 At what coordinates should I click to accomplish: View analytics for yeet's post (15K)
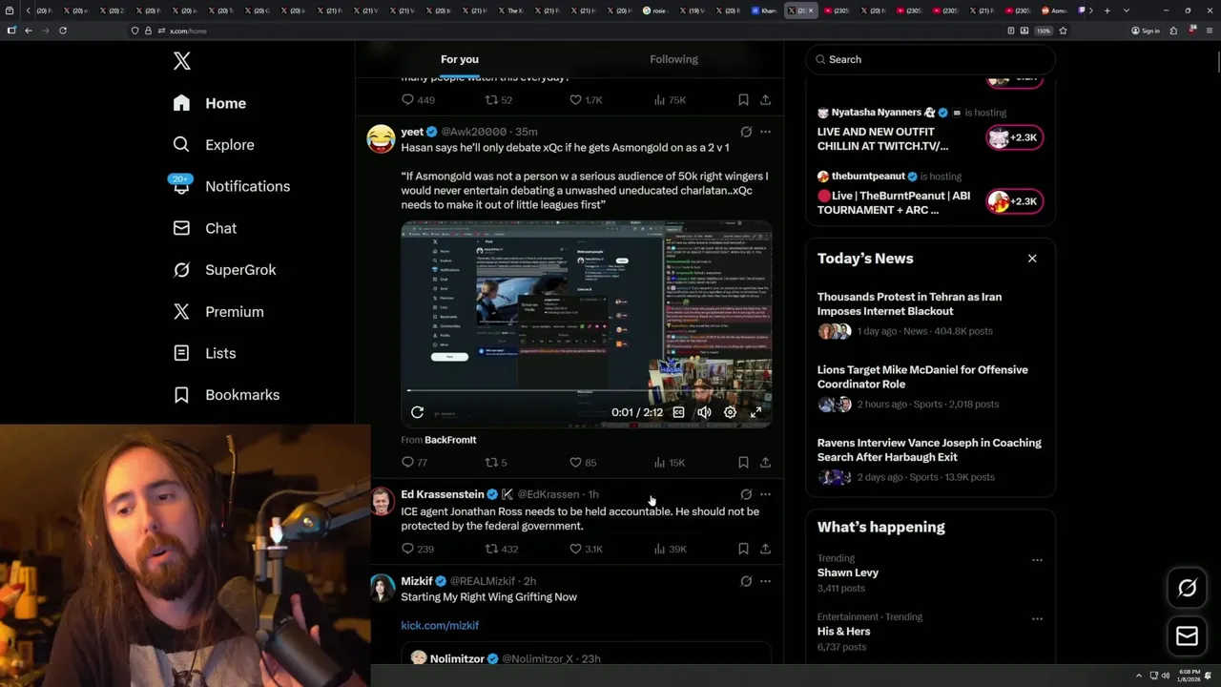[x=670, y=463]
